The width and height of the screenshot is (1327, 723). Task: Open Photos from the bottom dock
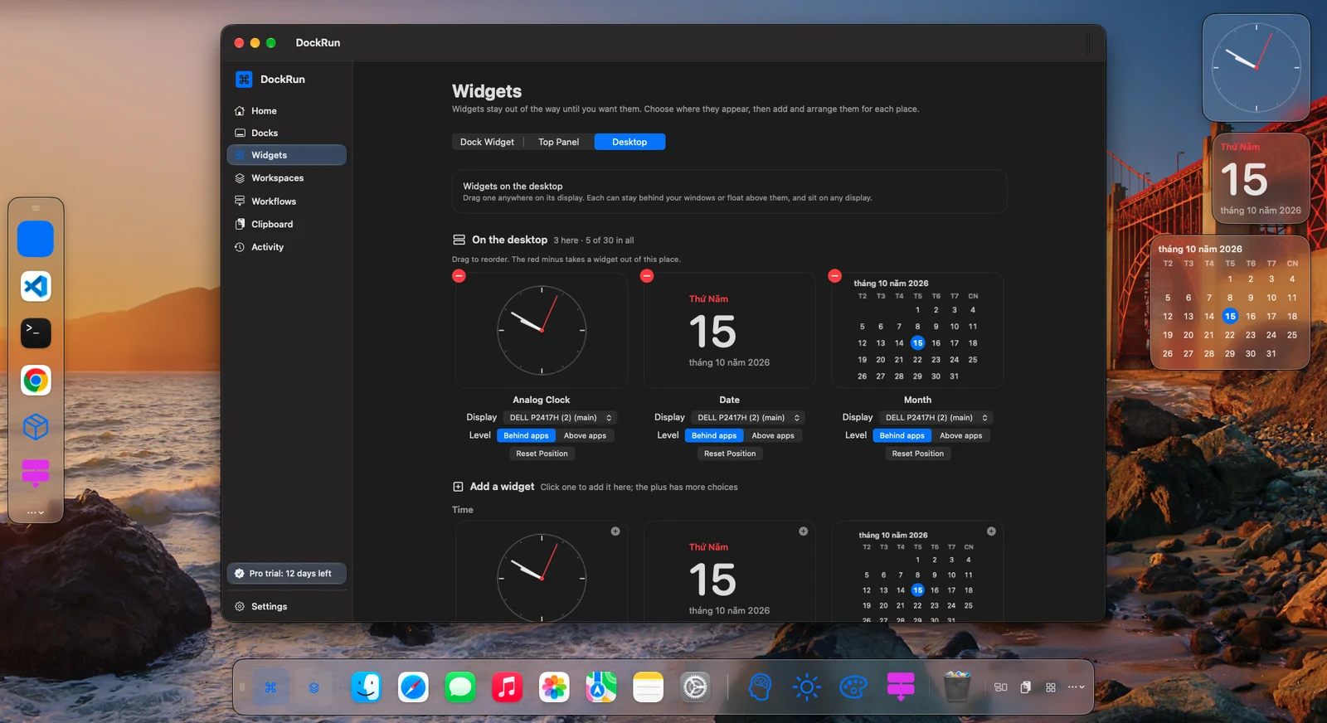pyautogui.click(x=554, y=687)
